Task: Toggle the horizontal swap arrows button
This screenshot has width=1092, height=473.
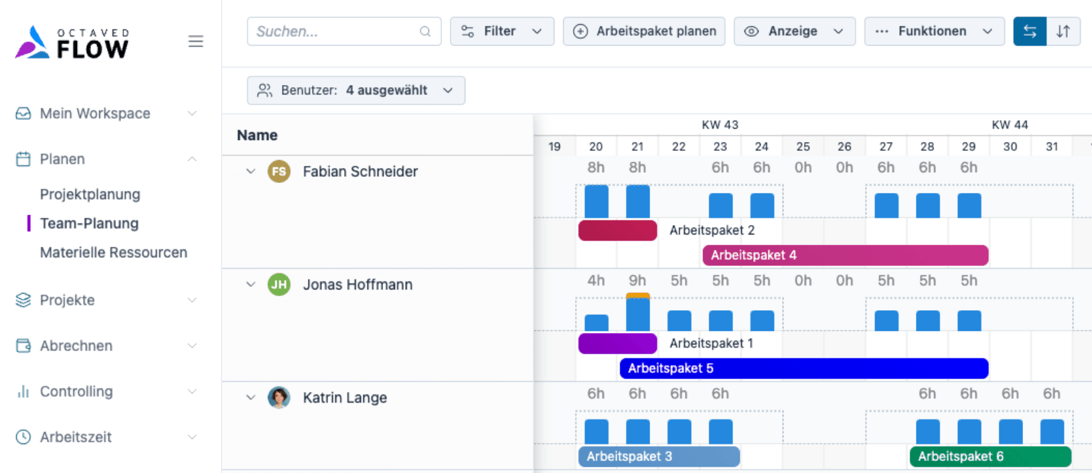Action: click(x=1029, y=31)
